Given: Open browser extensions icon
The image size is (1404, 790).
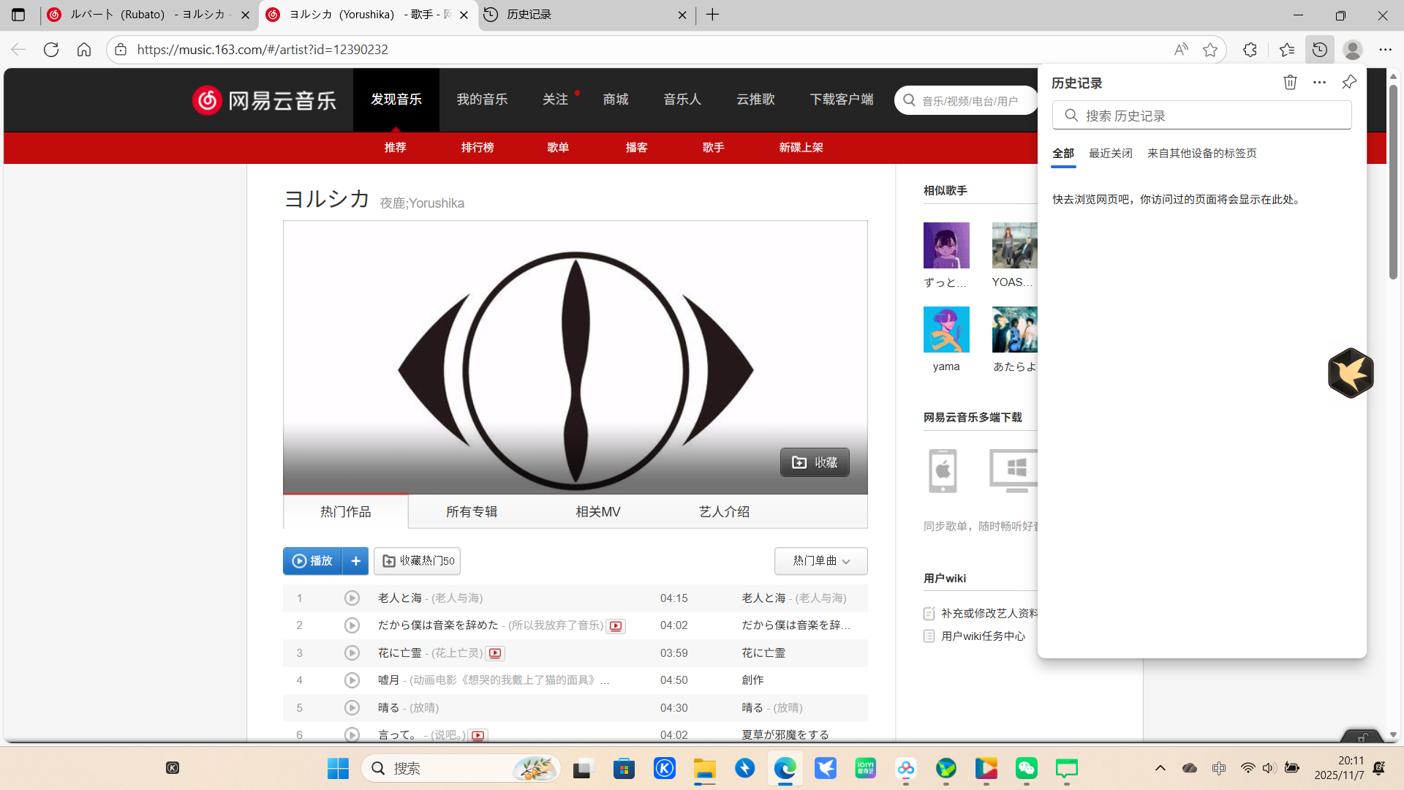Looking at the screenshot, I should (1250, 50).
